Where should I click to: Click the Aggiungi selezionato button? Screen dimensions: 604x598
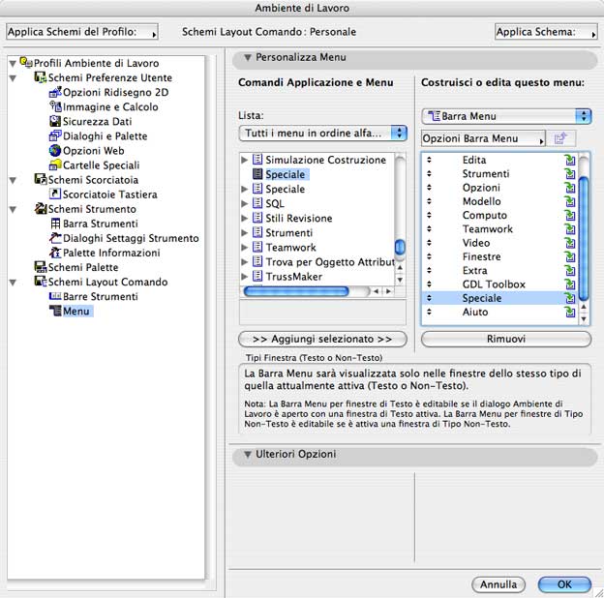point(322,340)
